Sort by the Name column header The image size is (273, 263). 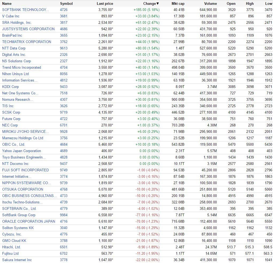point(7,3)
